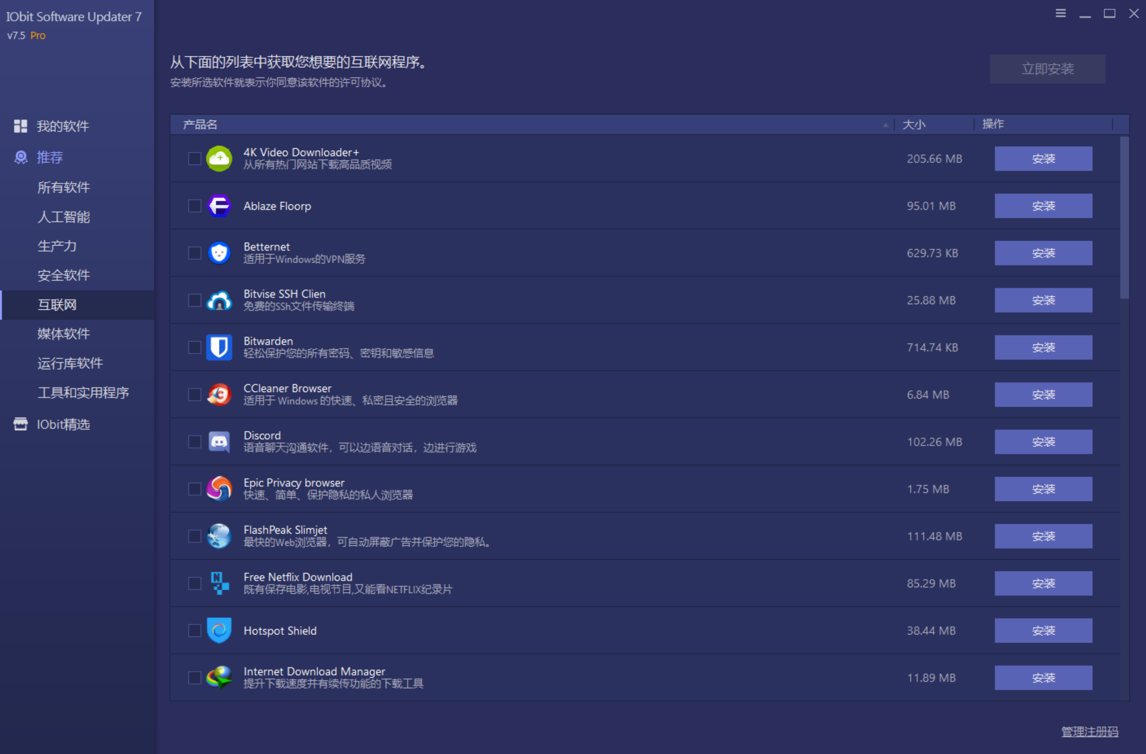Viewport: 1146px width, 754px height.
Task: Click the 我的软件 grid icon
Action: (21, 126)
